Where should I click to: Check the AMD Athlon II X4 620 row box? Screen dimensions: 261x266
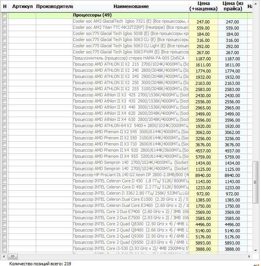(x=4, y=114)
